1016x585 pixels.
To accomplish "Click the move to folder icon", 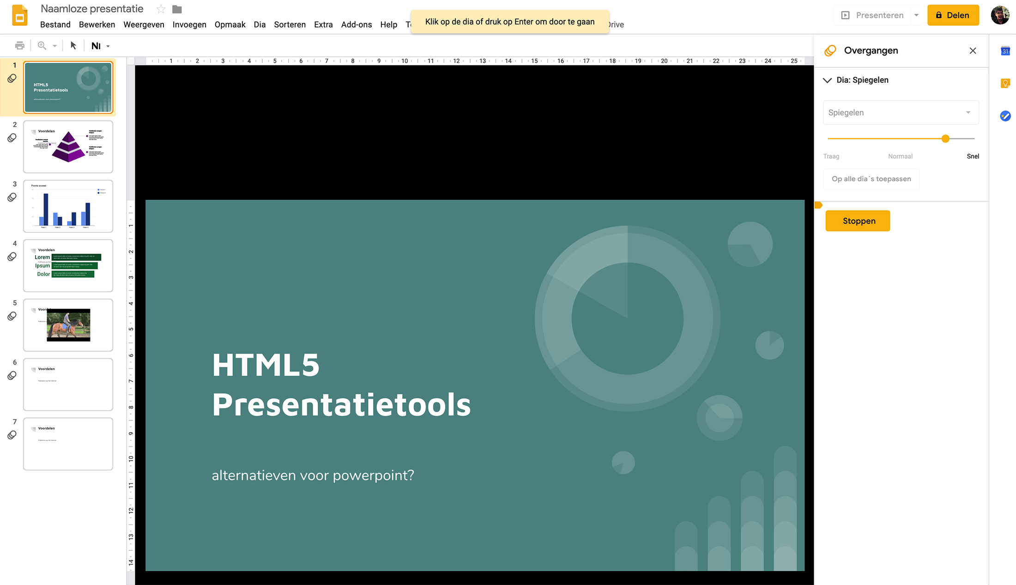I will click(x=177, y=9).
